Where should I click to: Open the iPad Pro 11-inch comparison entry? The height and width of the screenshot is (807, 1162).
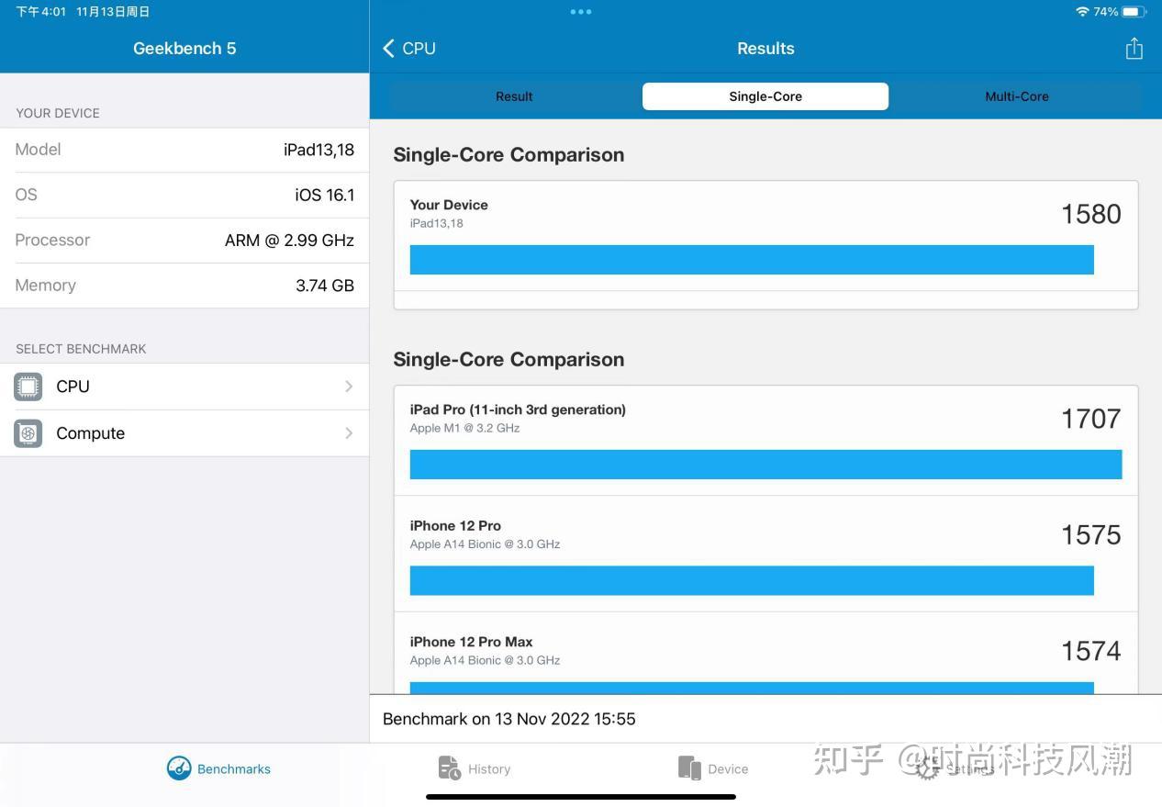pyautogui.click(x=765, y=440)
